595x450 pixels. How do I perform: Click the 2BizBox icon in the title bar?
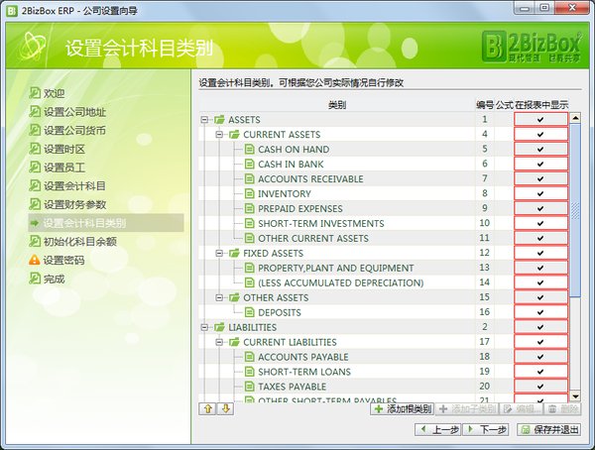click(x=12, y=11)
